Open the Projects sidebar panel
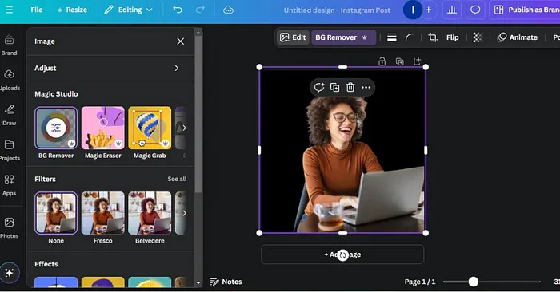This screenshot has width=560, height=292. (x=10, y=151)
